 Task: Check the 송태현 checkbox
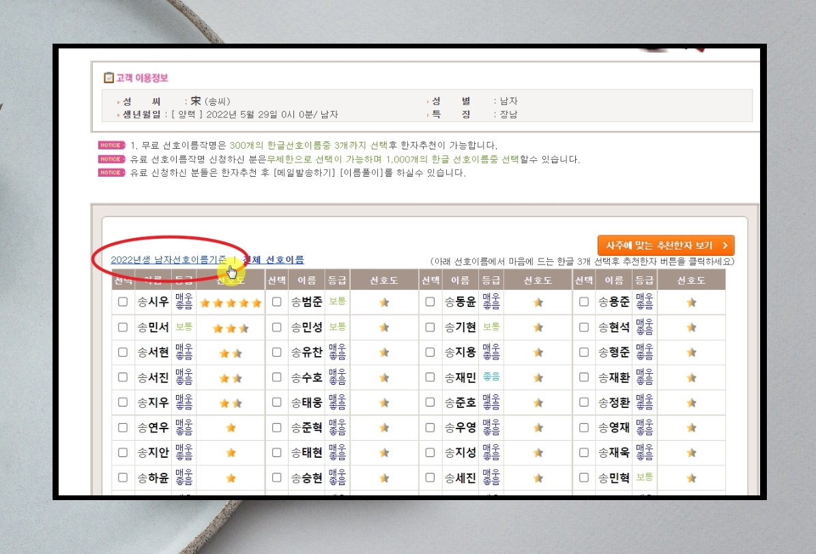click(277, 452)
